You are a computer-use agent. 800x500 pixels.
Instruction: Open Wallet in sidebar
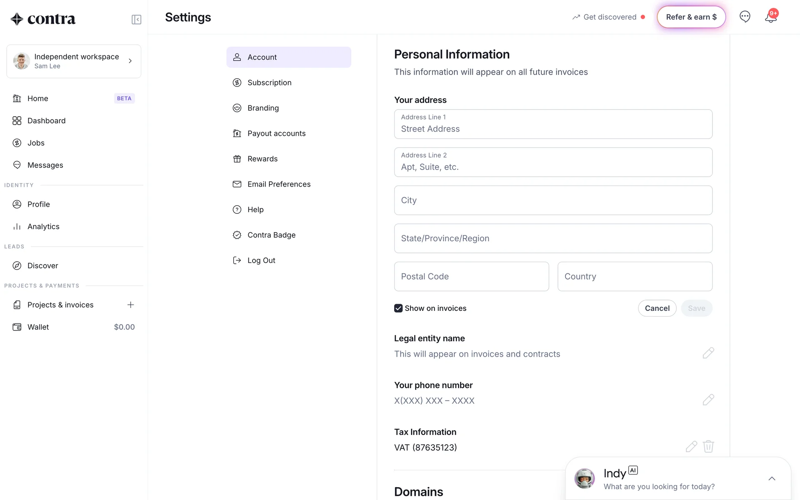click(38, 327)
